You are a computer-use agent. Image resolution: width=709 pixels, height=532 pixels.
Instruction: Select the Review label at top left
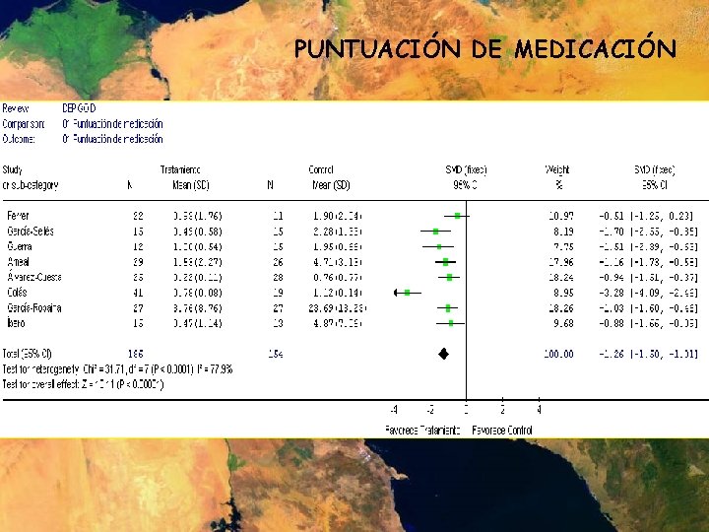[16, 108]
